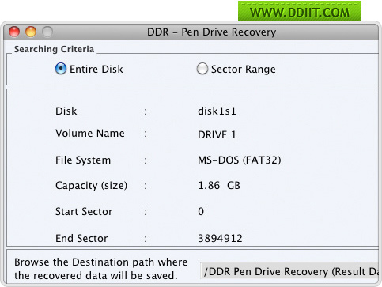Click the destination path input field

click(289, 271)
